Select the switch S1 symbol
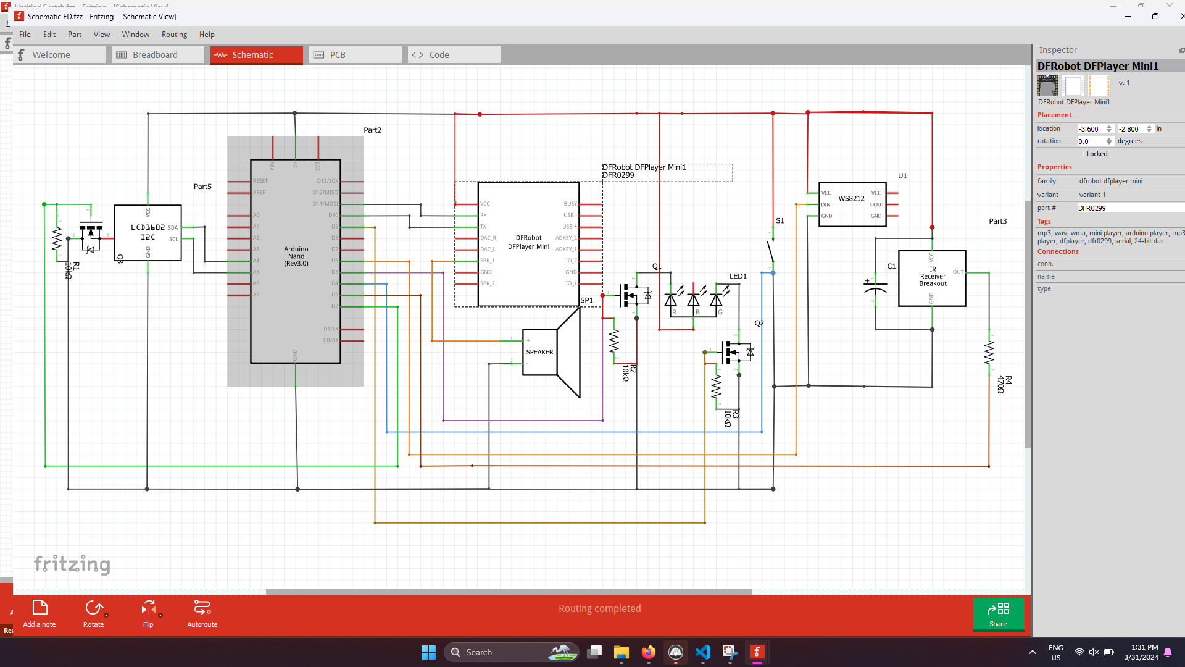Screen dimensions: 1185x667 click(771, 250)
